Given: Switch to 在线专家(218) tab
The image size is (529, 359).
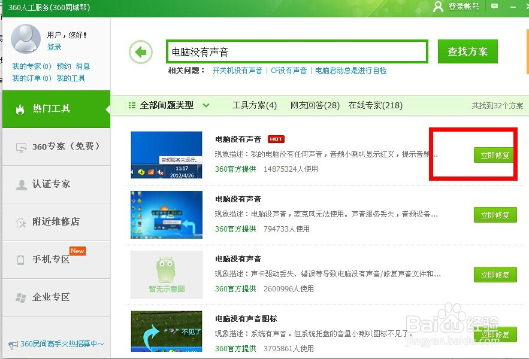Looking at the screenshot, I should (x=375, y=105).
